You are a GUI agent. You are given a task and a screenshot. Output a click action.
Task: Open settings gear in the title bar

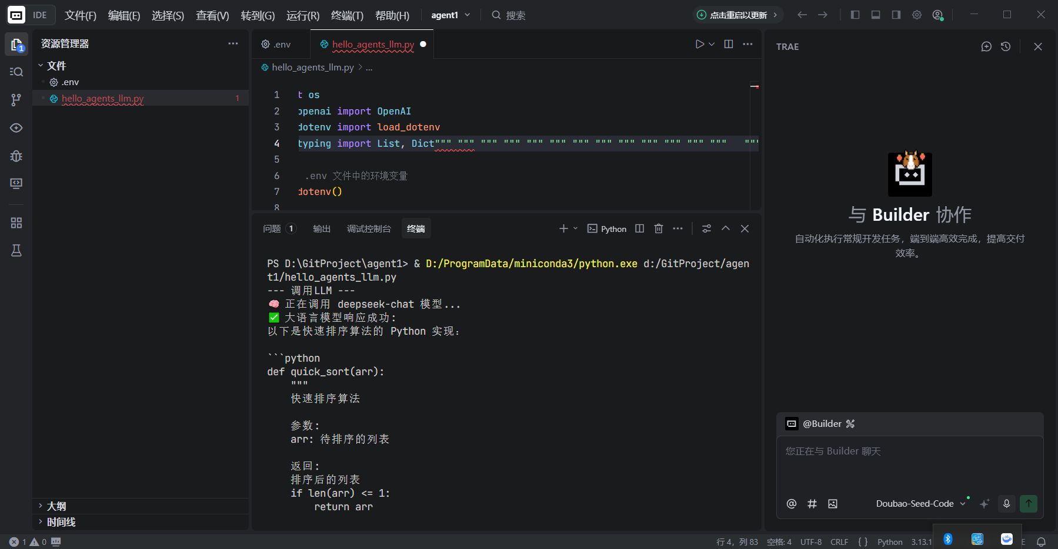pyautogui.click(x=917, y=15)
